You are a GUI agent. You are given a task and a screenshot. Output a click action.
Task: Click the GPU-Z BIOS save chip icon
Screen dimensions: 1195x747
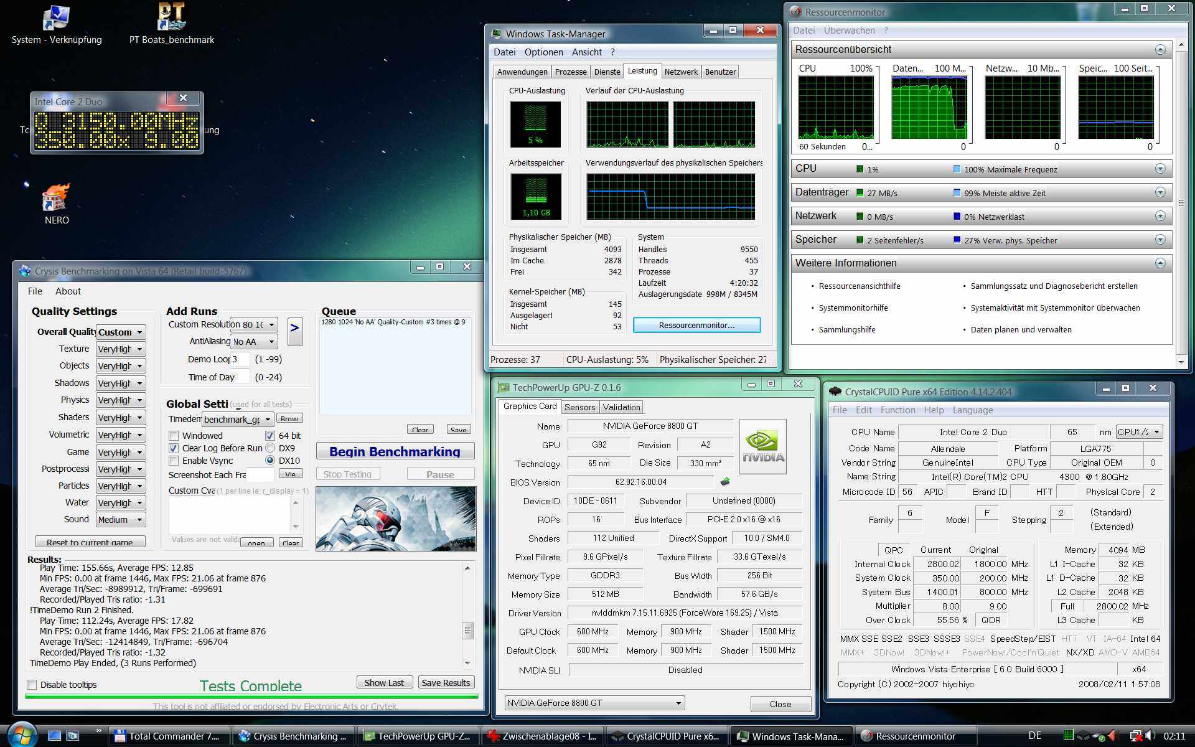click(x=724, y=482)
